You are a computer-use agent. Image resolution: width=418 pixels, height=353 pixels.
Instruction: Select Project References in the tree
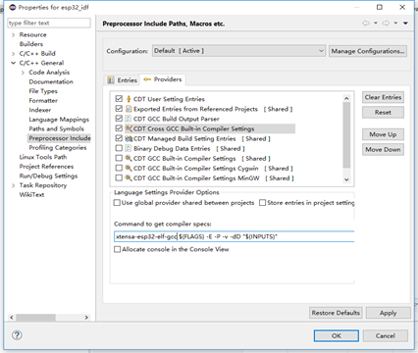(x=46, y=167)
